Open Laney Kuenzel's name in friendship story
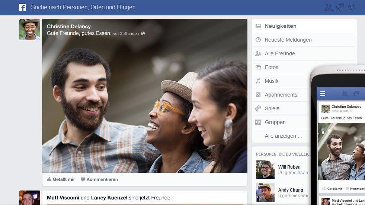365x205 pixels. [x=109, y=198]
